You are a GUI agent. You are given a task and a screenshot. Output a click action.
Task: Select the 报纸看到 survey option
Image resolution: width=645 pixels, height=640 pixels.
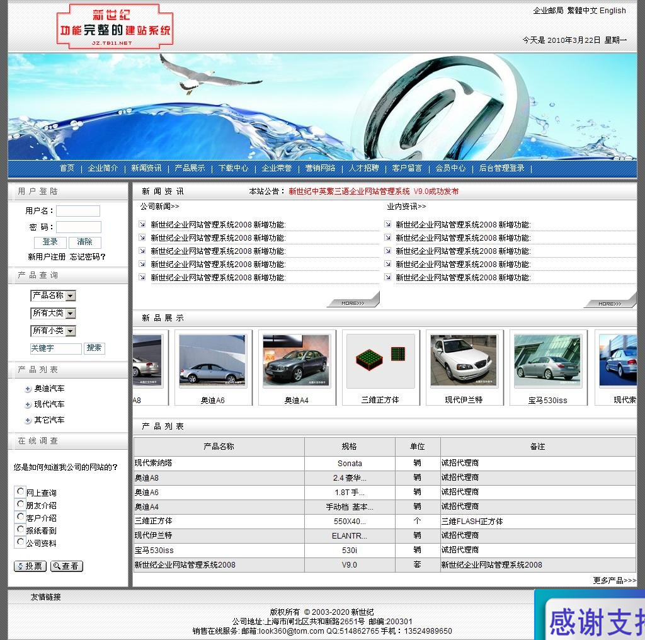click(21, 529)
